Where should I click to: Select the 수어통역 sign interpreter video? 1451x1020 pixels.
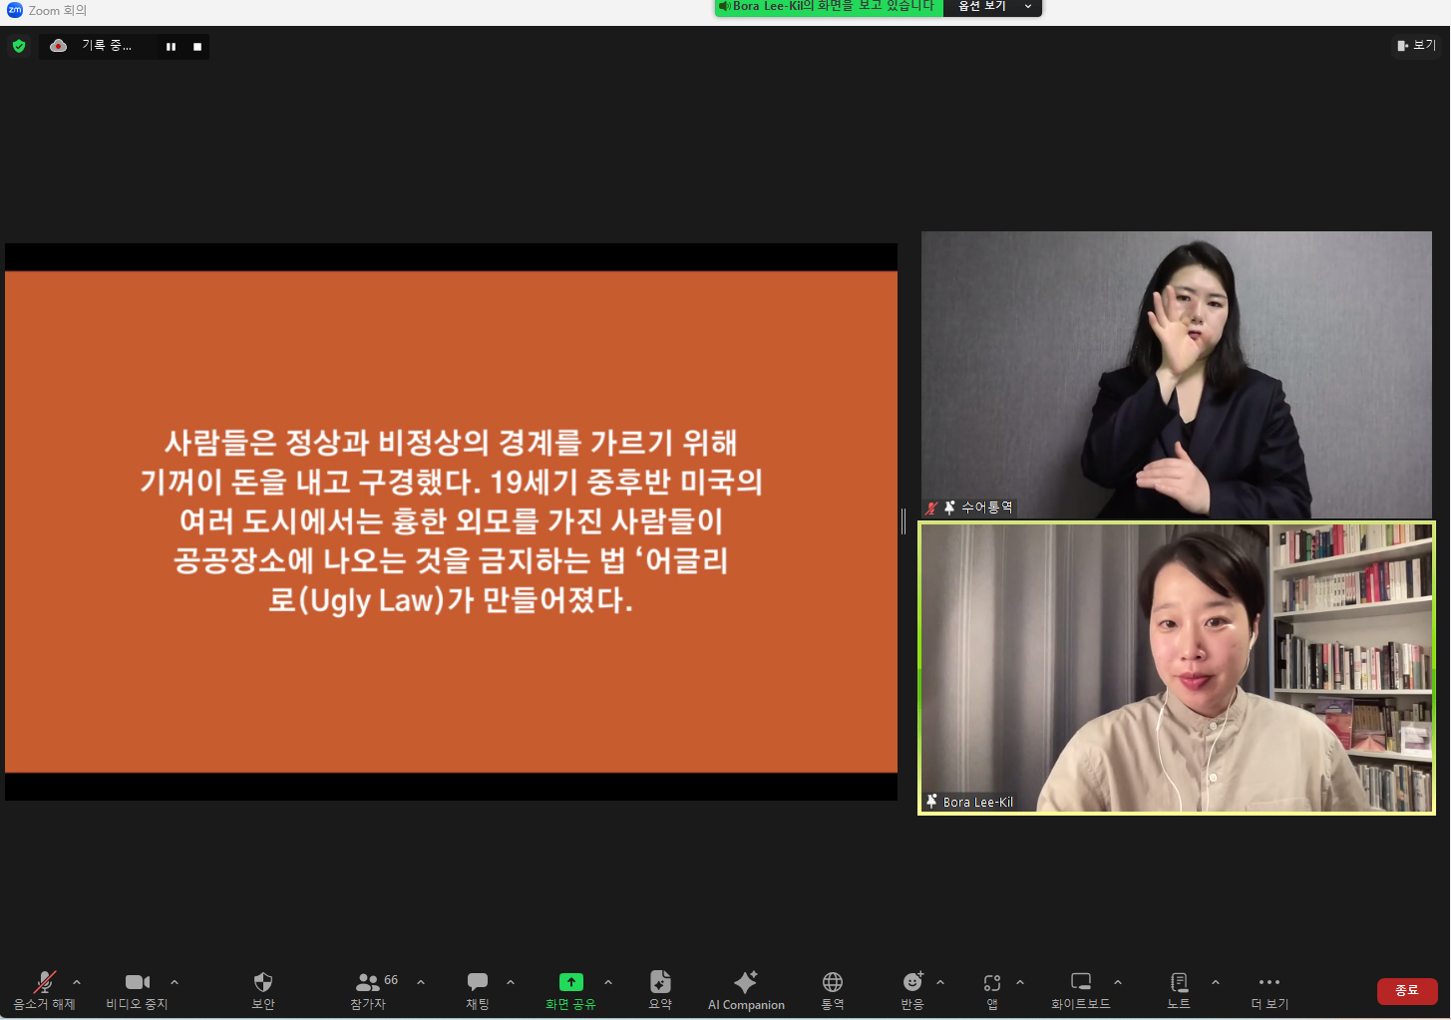[x=1177, y=374]
